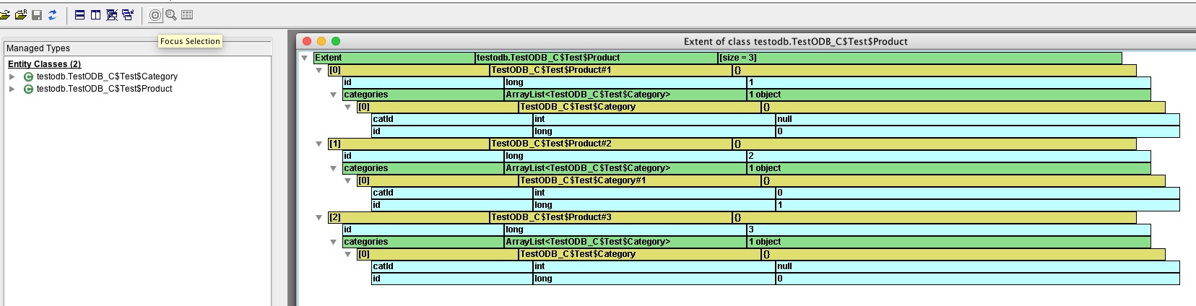The width and height of the screenshot is (1196, 306).
Task: Click the Entity Classes (2) heading
Action: pos(44,64)
